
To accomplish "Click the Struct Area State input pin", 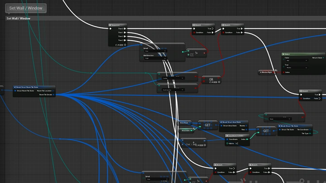I will (221, 126).
